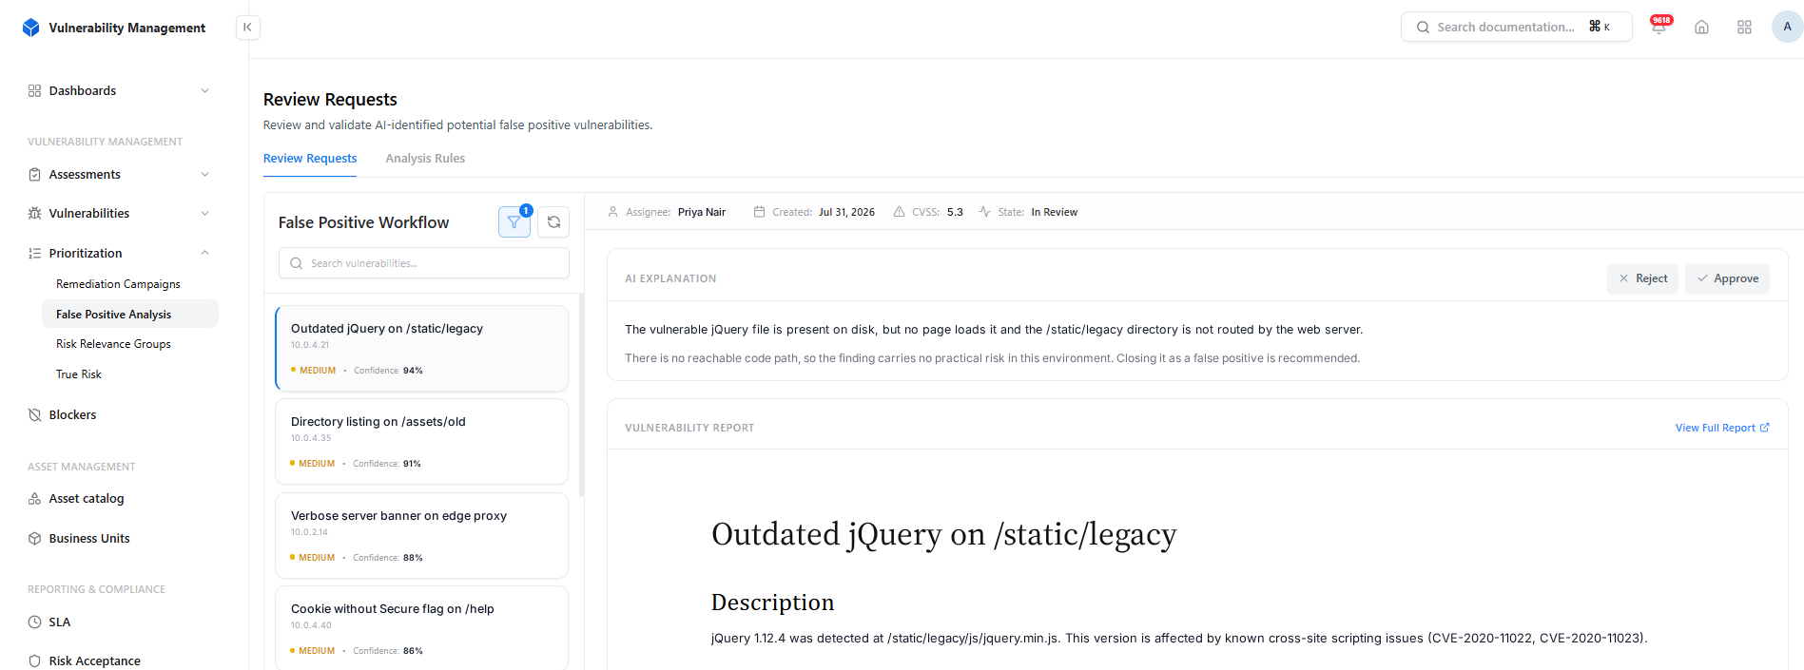Viewport: 1804px width, 670px height.
Task: Select the Directory listing on /assets/old card
Action: click(x=422, y=442)
